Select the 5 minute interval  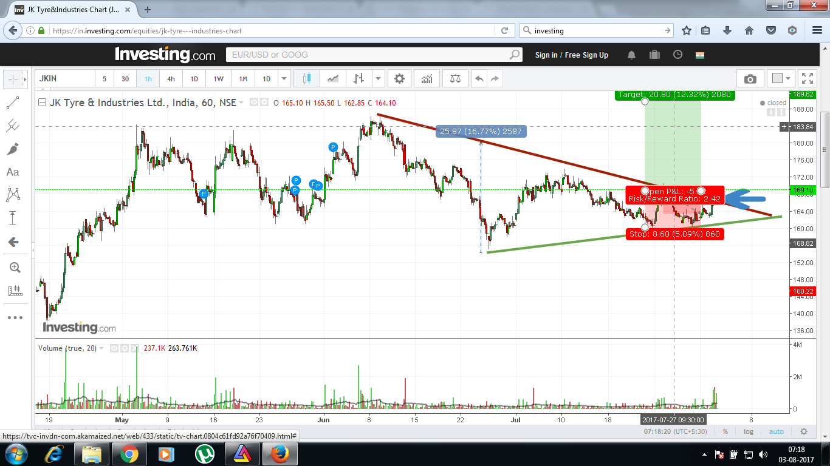(105, 79)
